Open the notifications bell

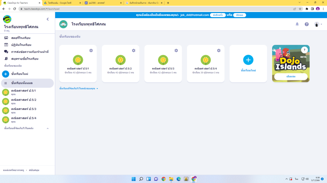coord(297,24)
